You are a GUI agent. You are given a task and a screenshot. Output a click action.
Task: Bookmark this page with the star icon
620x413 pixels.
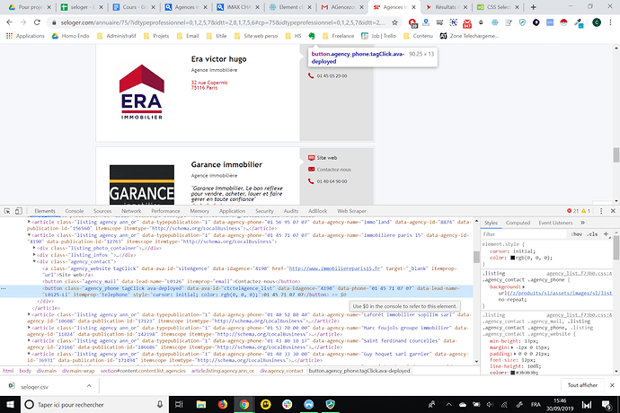394,22
